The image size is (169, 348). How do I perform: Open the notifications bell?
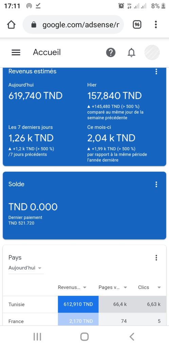(131, 53)
